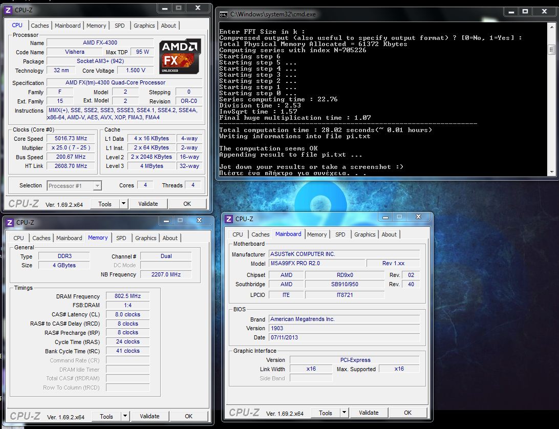Click the manufacturer ASUSTeK COMPUTER INC. field
Screen dimensions: 559x429
point(345,254)
